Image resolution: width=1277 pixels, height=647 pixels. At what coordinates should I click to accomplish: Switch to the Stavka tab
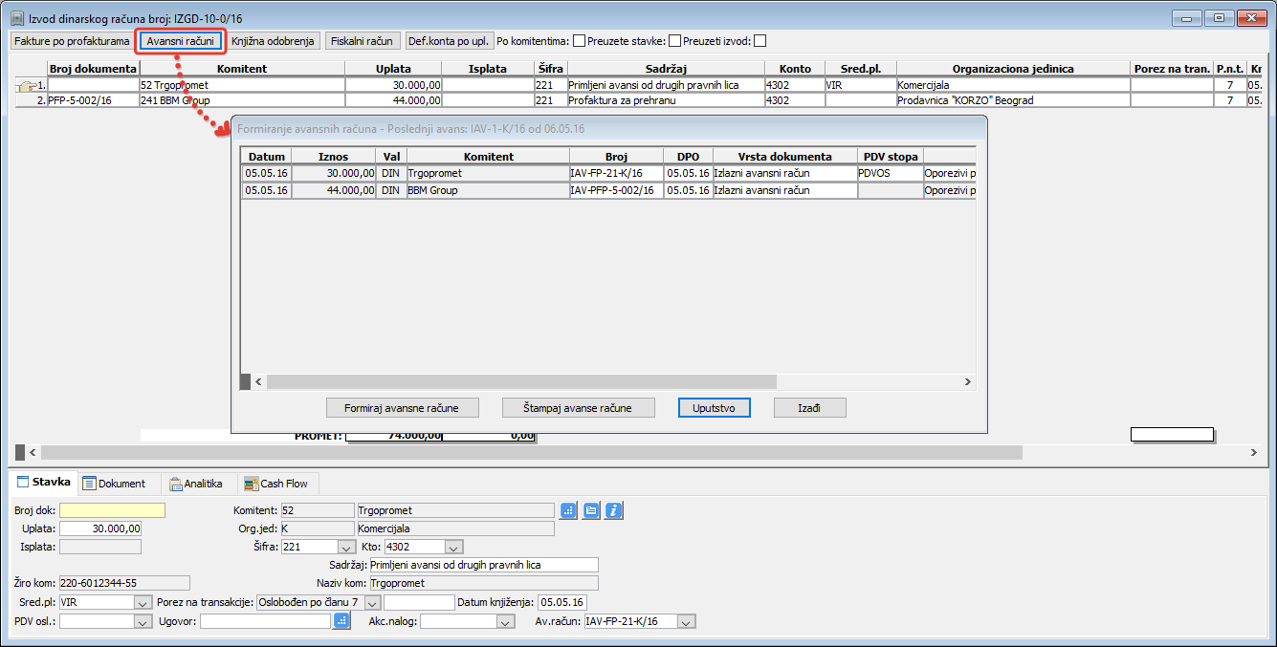click(x=44, y=483)
